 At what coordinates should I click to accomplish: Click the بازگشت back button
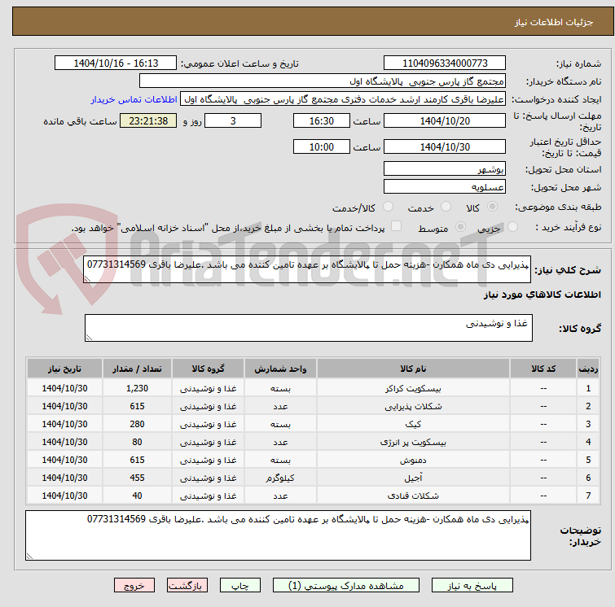point(187,586)
